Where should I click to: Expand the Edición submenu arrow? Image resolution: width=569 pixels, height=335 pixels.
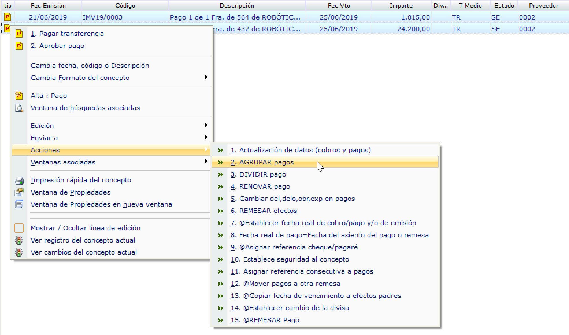[206, 125]
